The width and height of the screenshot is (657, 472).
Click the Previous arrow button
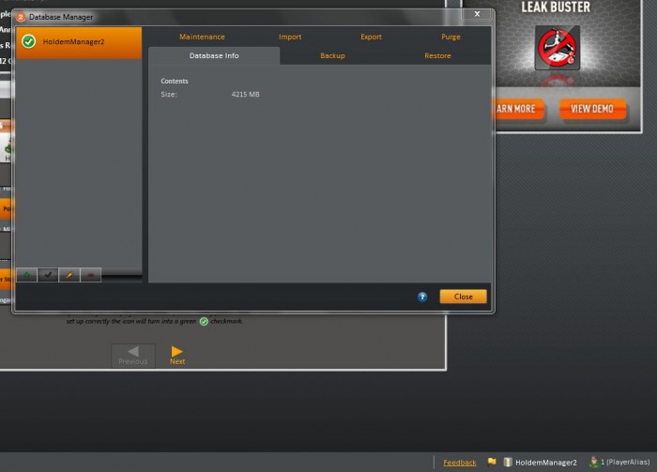[133, 356]
